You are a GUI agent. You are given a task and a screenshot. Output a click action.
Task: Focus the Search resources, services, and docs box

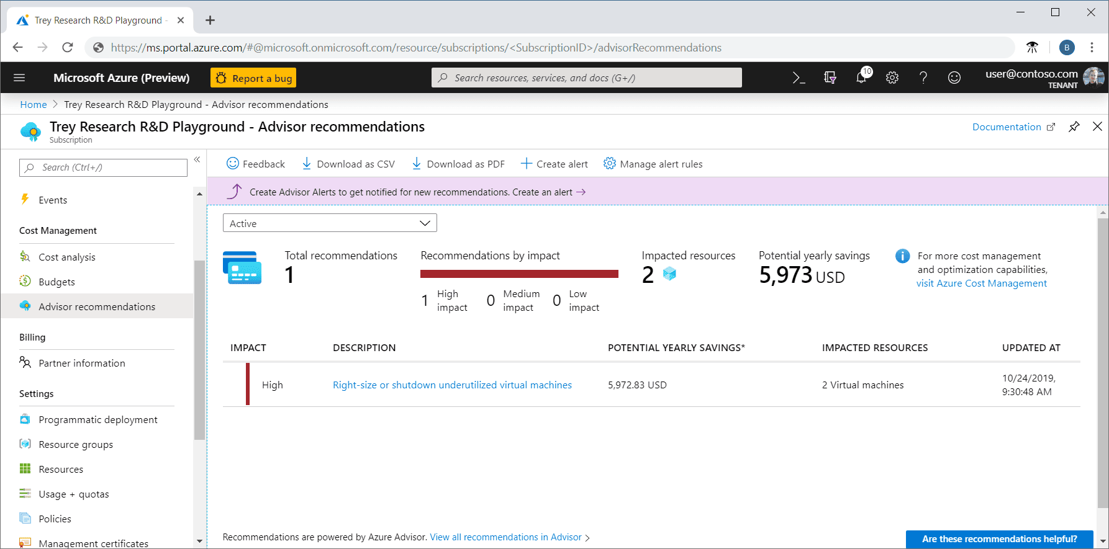(x=586, y=78)
